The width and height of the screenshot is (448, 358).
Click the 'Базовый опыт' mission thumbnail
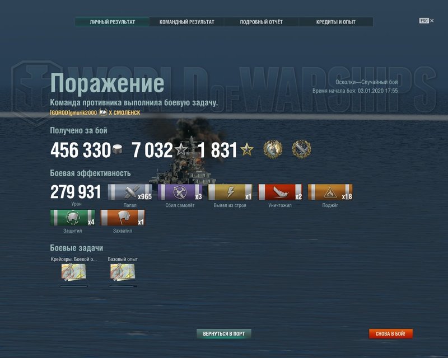tap(123, 272)
